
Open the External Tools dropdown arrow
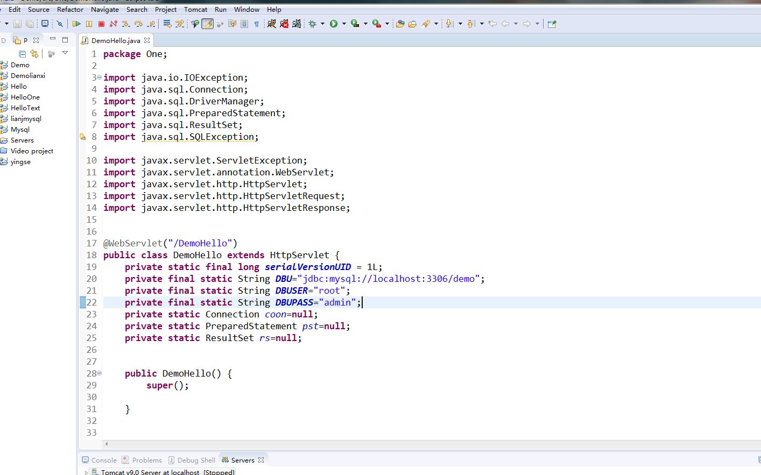[x=387, y=24]
